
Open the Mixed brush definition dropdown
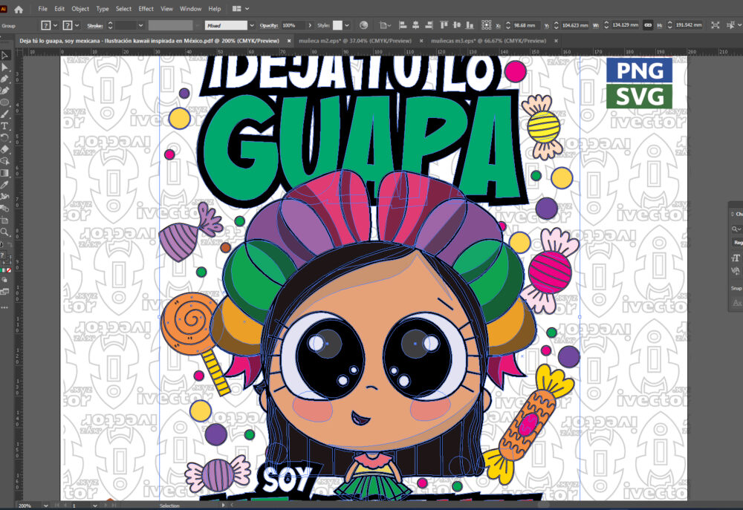pyautogui.click(x=252, y=25)
